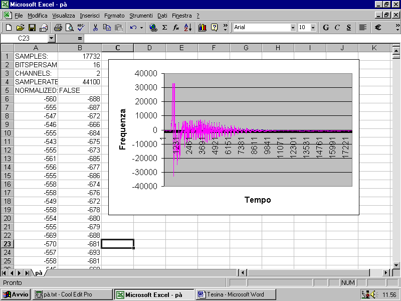The image size is (401, 301).
Task: Toggle bold with the G button
Action: 326,28
